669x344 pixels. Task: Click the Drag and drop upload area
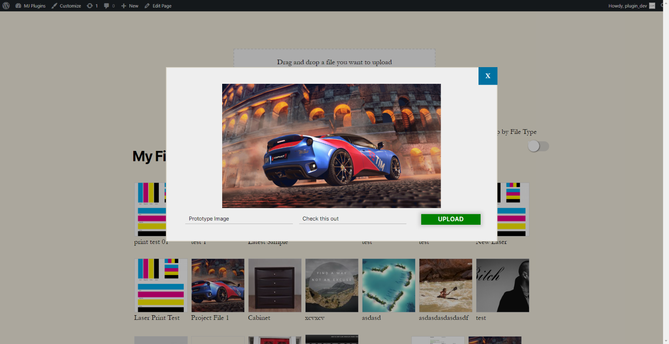(x=334, y=58)
